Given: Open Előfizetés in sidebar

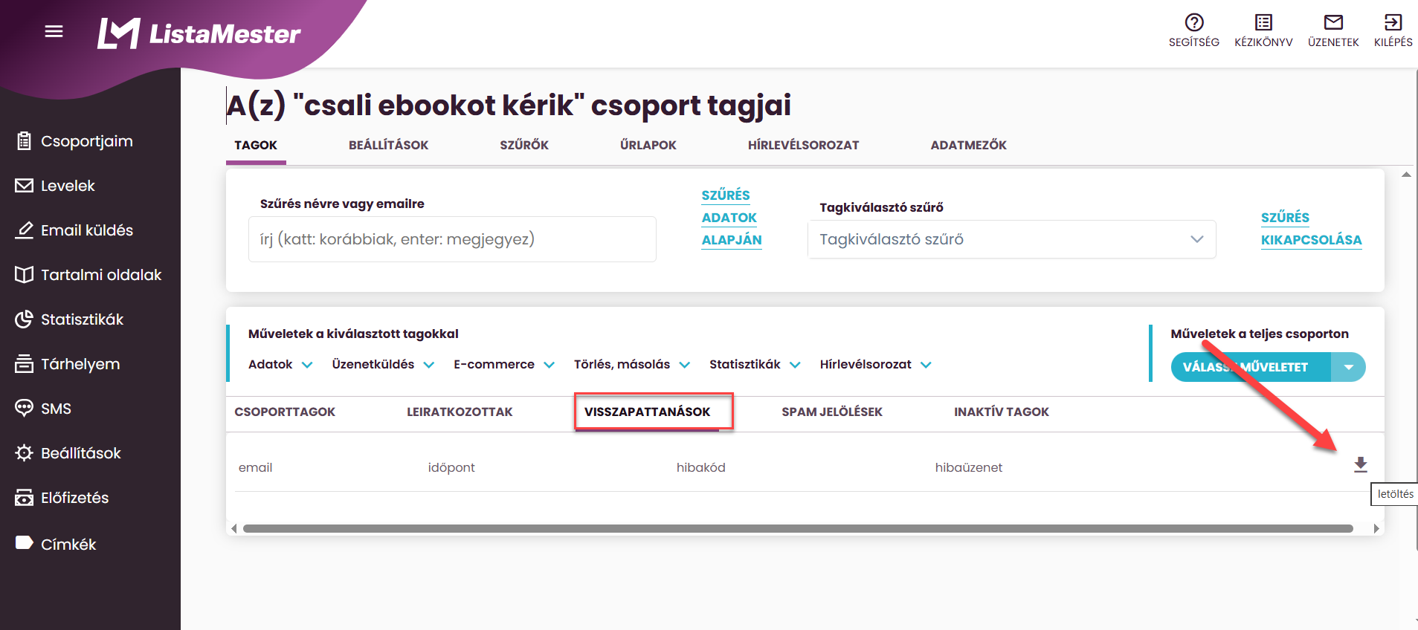Looking at the screenshot, I should tap(62, 498).
